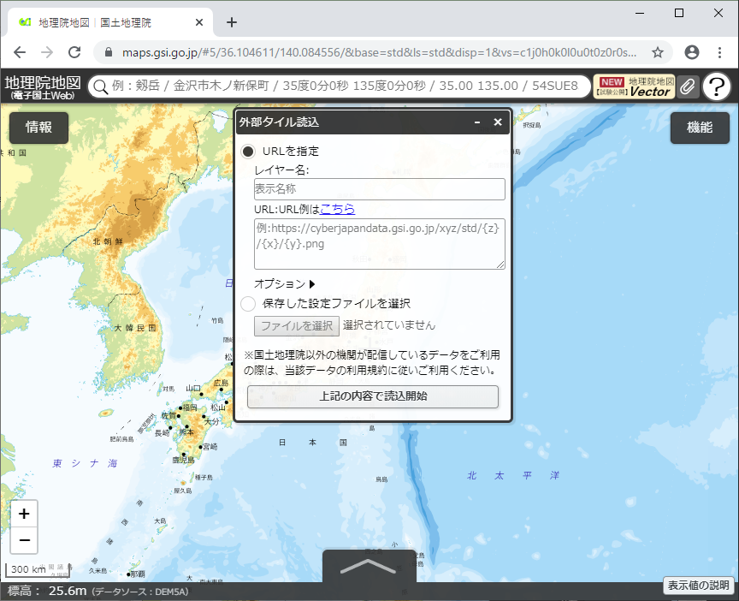Screen dimensions: 739x601
Task: Click the browser back arrow
Action: coord(20,52)
